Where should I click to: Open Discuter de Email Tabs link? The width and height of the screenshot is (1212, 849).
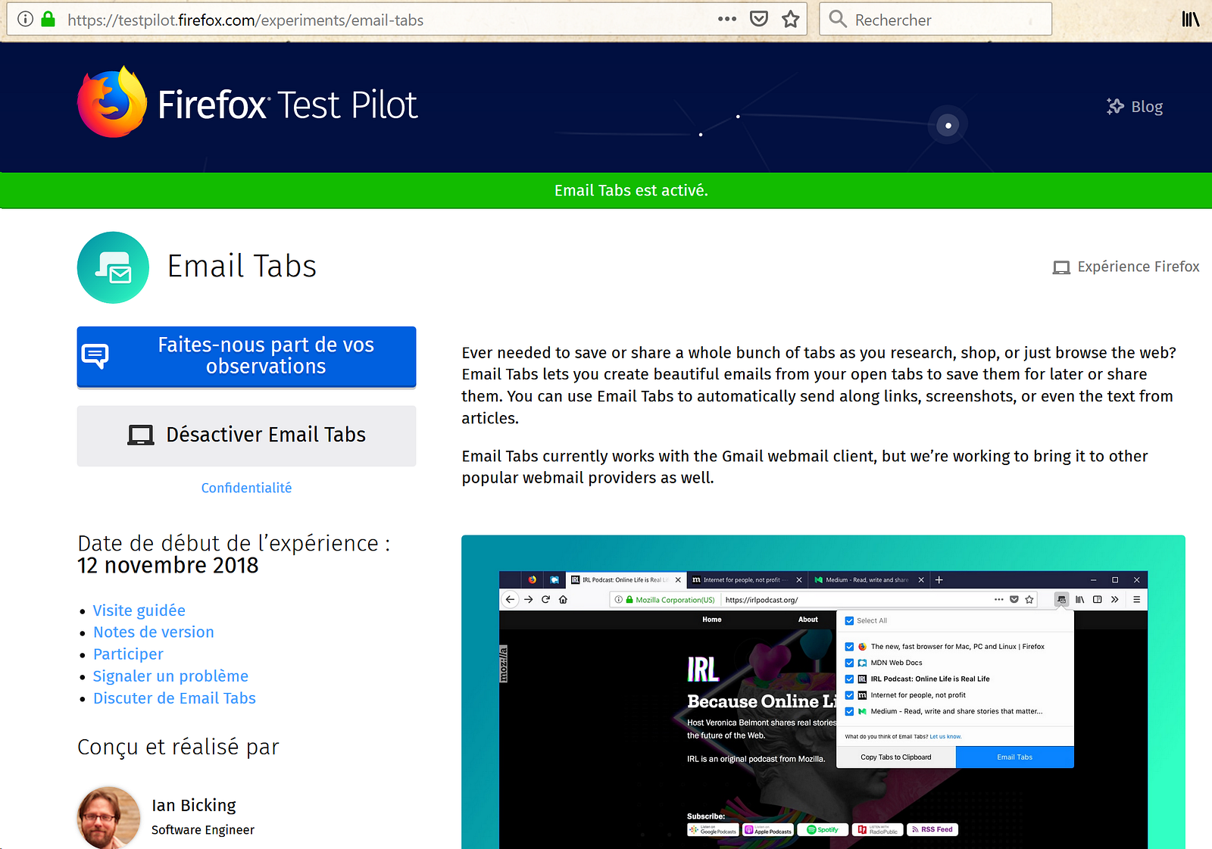(174, 698)
